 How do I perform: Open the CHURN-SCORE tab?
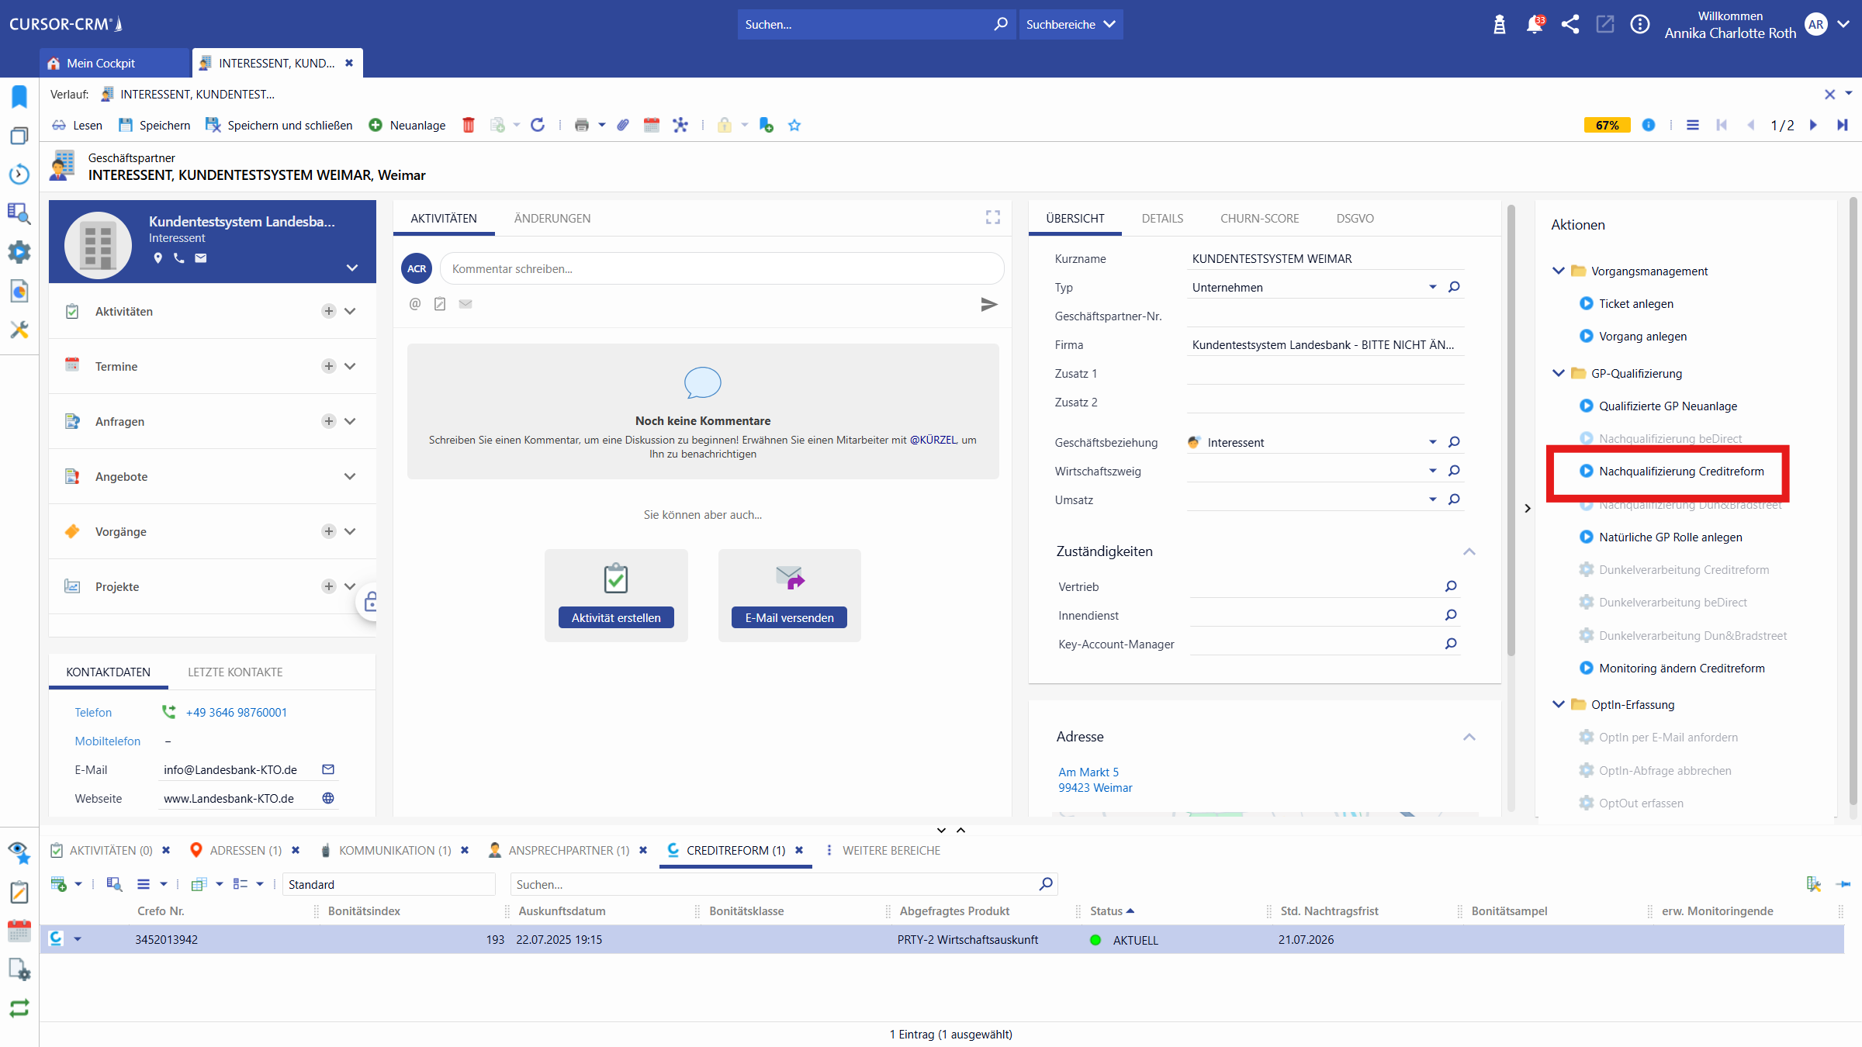click(x=1259, y=219)
